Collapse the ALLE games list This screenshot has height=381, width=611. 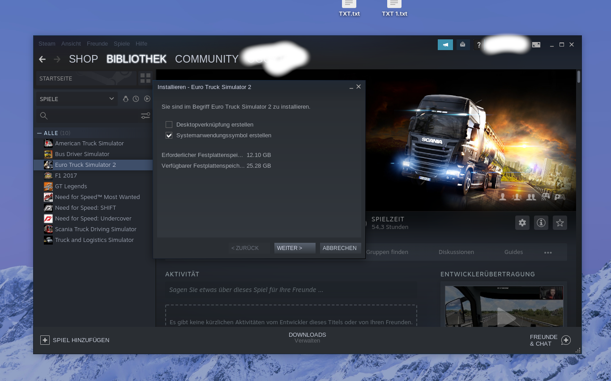coord(39,133)
